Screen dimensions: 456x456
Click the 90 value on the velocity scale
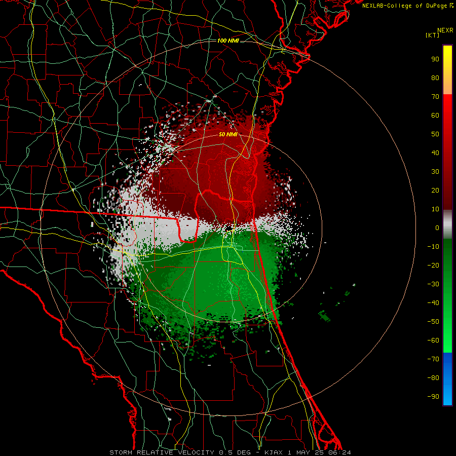(x=435, y=59)
